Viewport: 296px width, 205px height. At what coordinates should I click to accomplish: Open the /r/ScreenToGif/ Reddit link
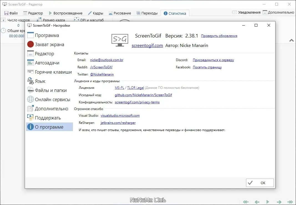[x=101, y=67]
